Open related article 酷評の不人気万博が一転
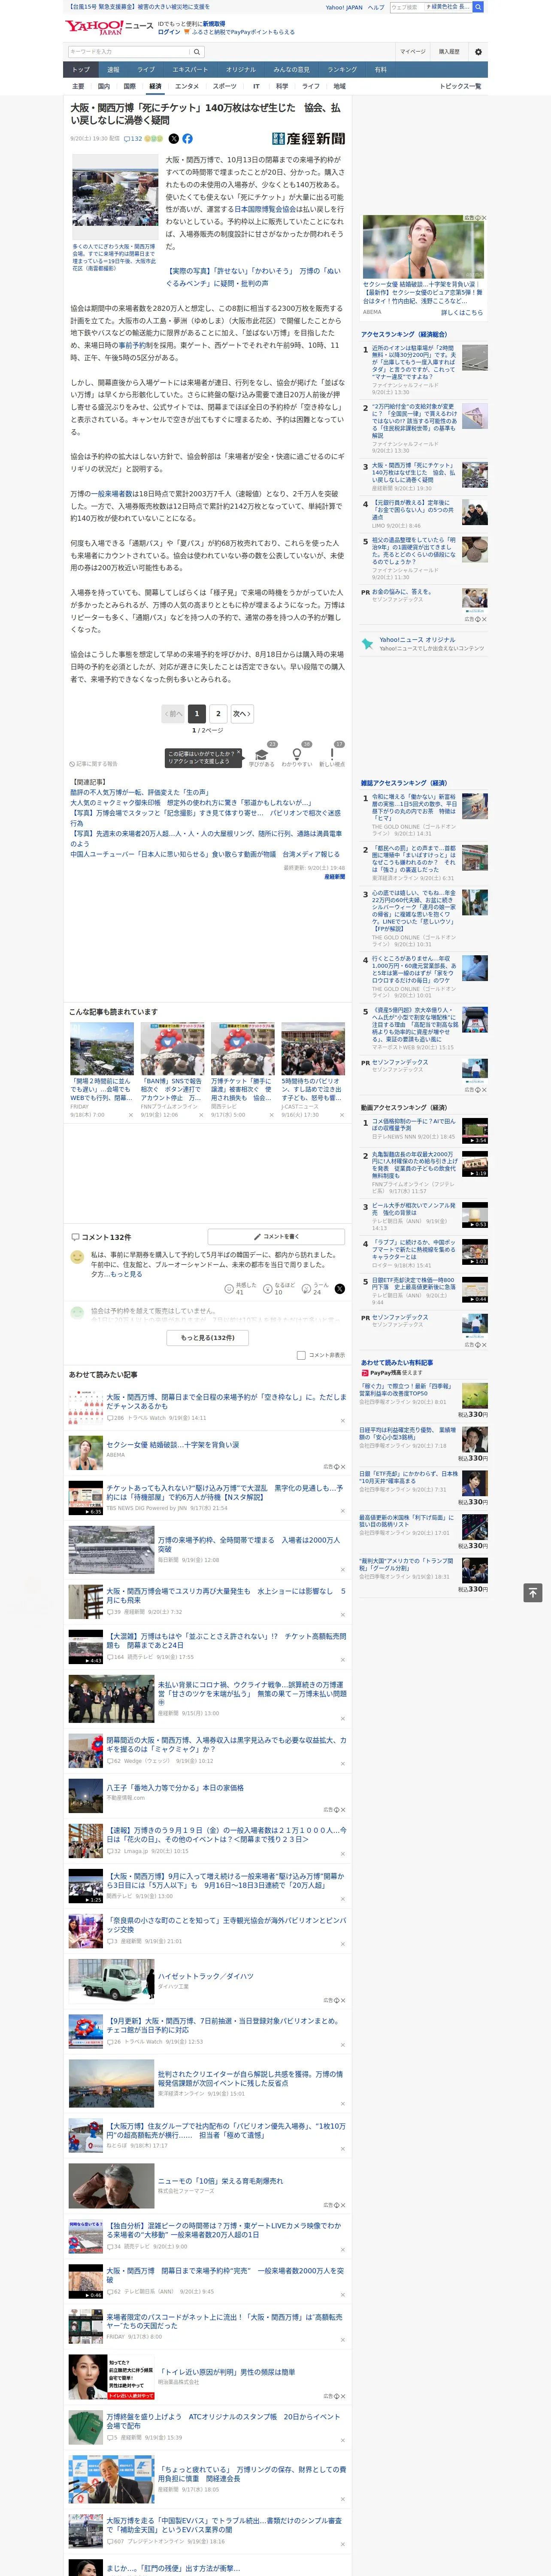Image resolution: width=551 pixels, height=2576 pixels. 139,792
